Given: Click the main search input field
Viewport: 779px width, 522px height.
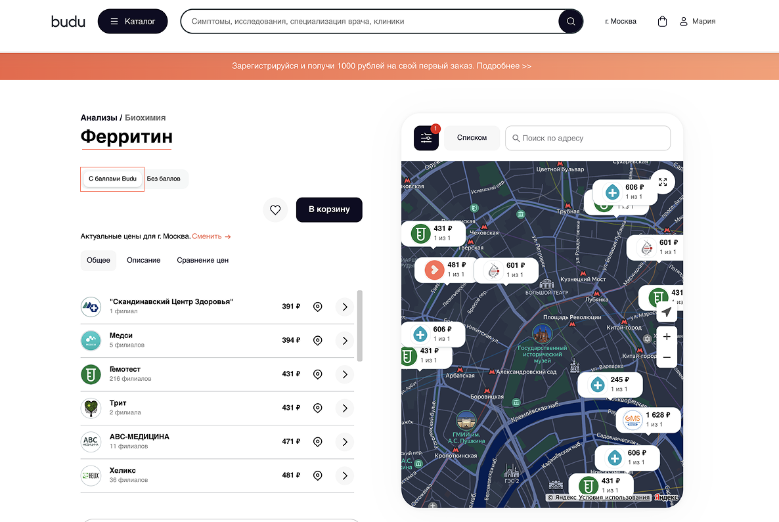Looking at the screenshot, I should click(x=370, y=22).
